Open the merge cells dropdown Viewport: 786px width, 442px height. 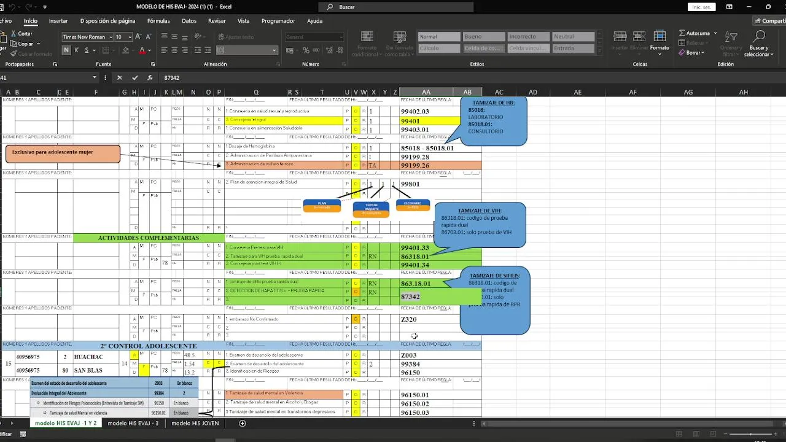274,50
